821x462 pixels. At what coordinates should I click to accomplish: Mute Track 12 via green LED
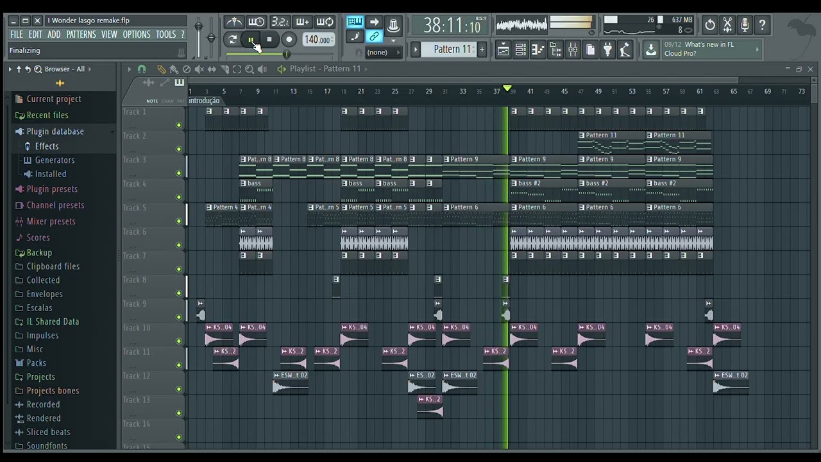178,389
